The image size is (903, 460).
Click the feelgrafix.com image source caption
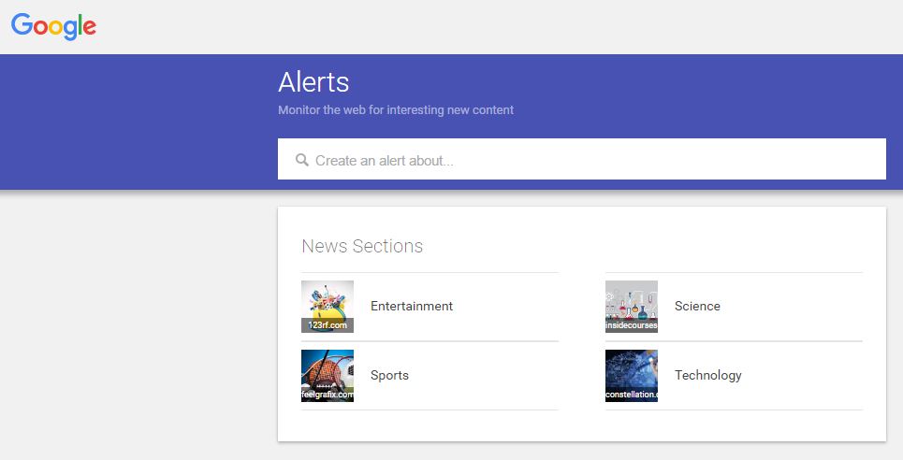pyautogui.click(x=327, y=395)
